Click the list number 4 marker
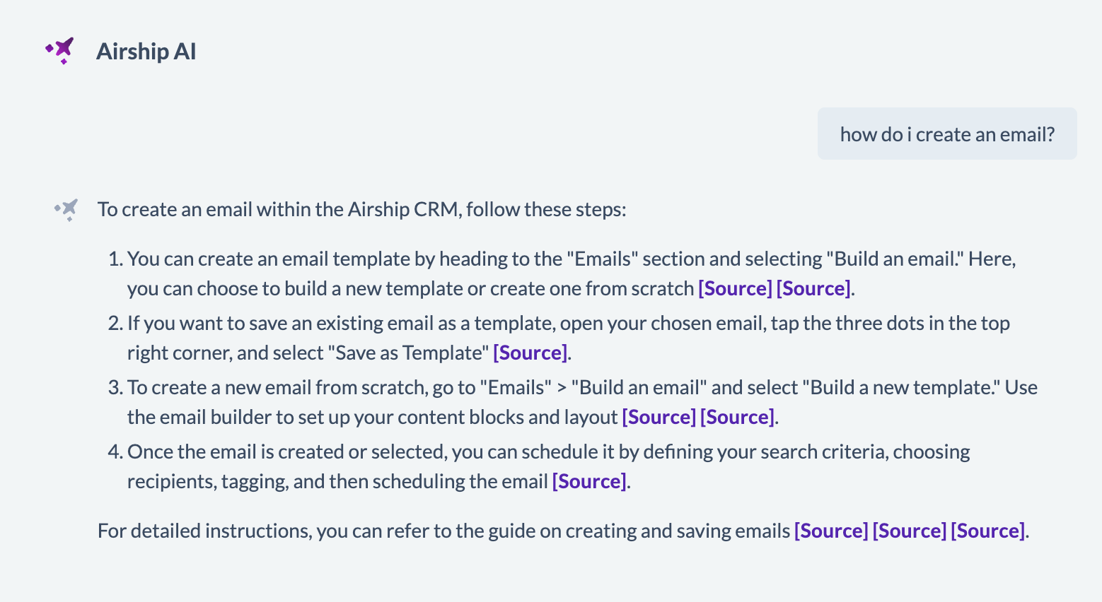The width and height of the screenshot is (1102, 602). 115,451
